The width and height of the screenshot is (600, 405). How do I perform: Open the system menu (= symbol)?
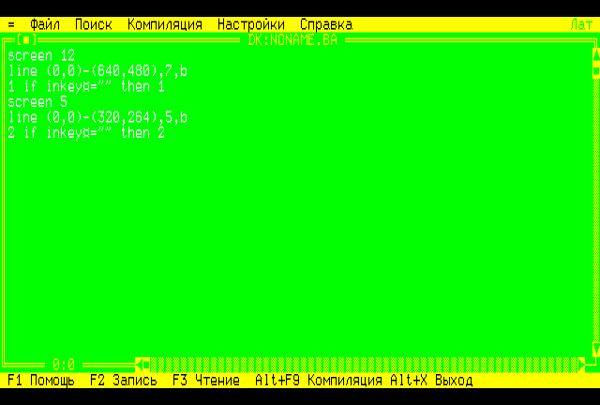(x=11, y=24)
